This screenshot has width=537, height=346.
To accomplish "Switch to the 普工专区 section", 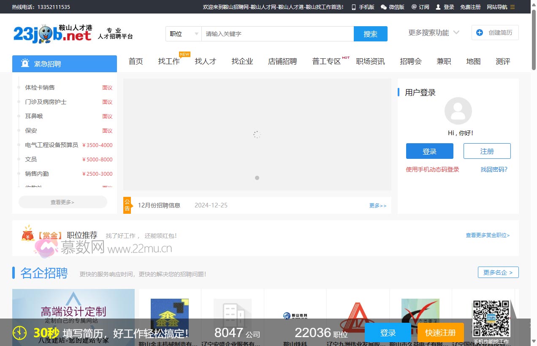I will 326,61.
